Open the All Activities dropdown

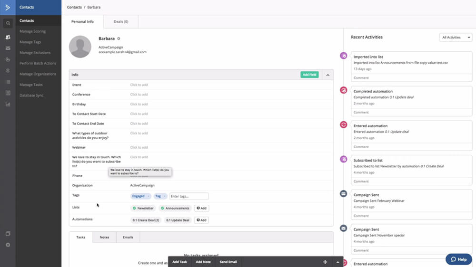456,37
